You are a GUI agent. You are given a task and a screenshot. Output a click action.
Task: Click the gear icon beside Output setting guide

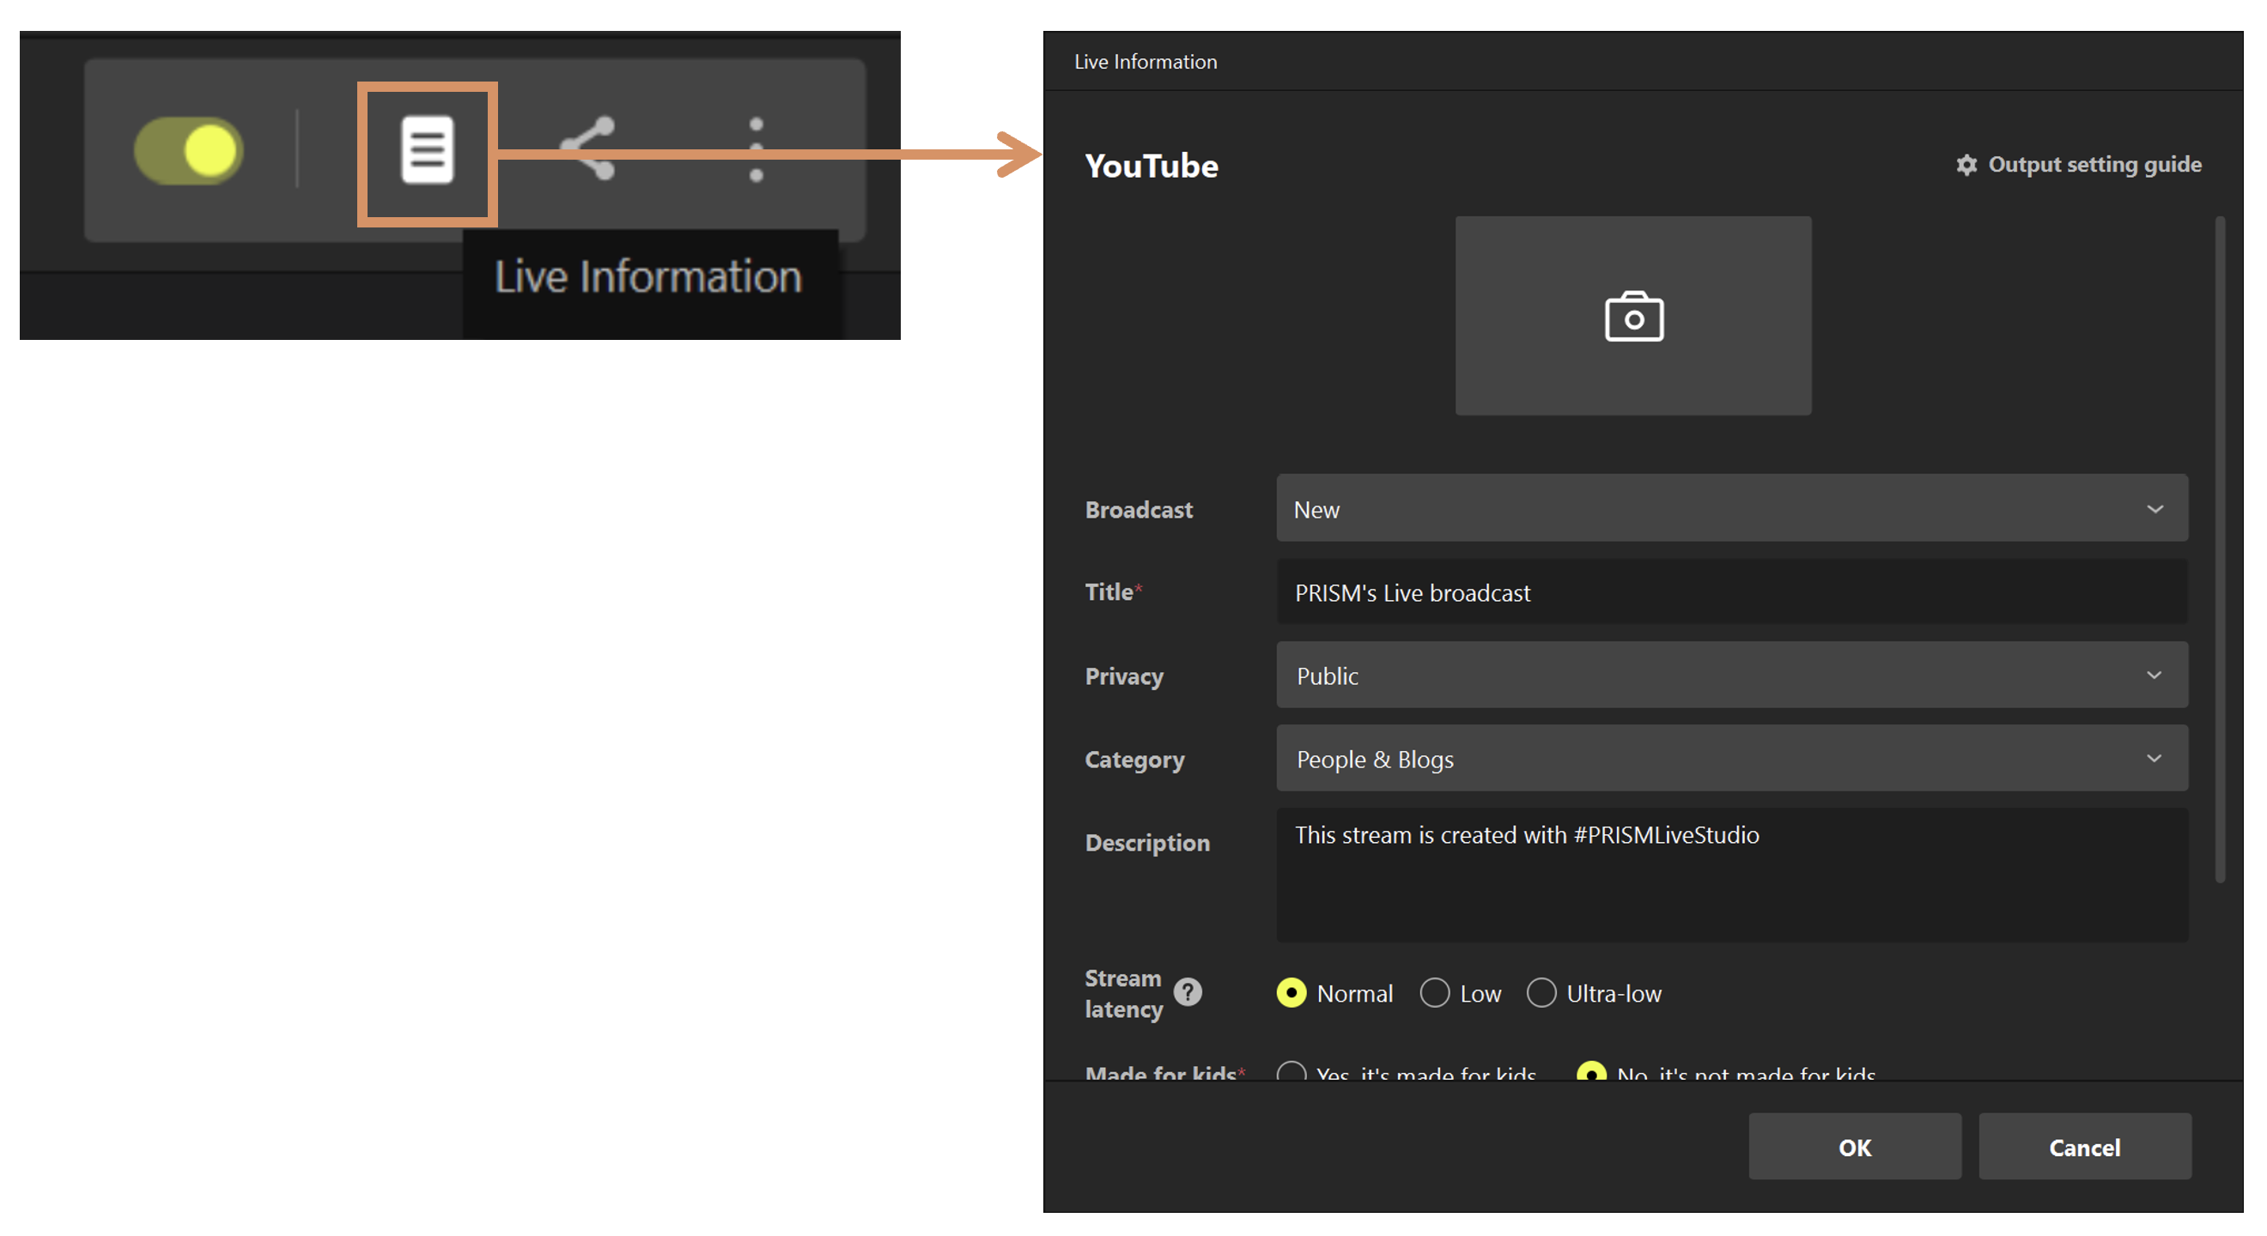(x=1966, y=165)
